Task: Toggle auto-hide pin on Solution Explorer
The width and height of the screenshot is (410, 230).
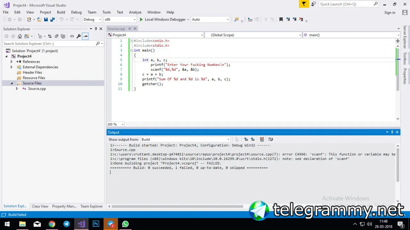Action: click(96, 29)
